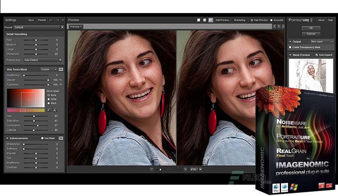Go to the next preview arrow
The height and width of the screenshot is (196, 338).
(x=279, y=26)
